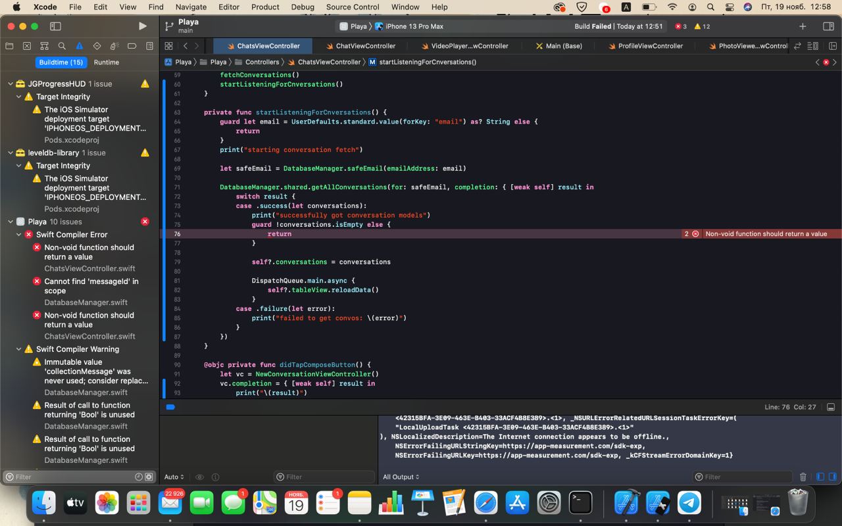Toggle the navigator sidebar visibility
Viewport: 842px width, 526px height.
tap(55, 26)
